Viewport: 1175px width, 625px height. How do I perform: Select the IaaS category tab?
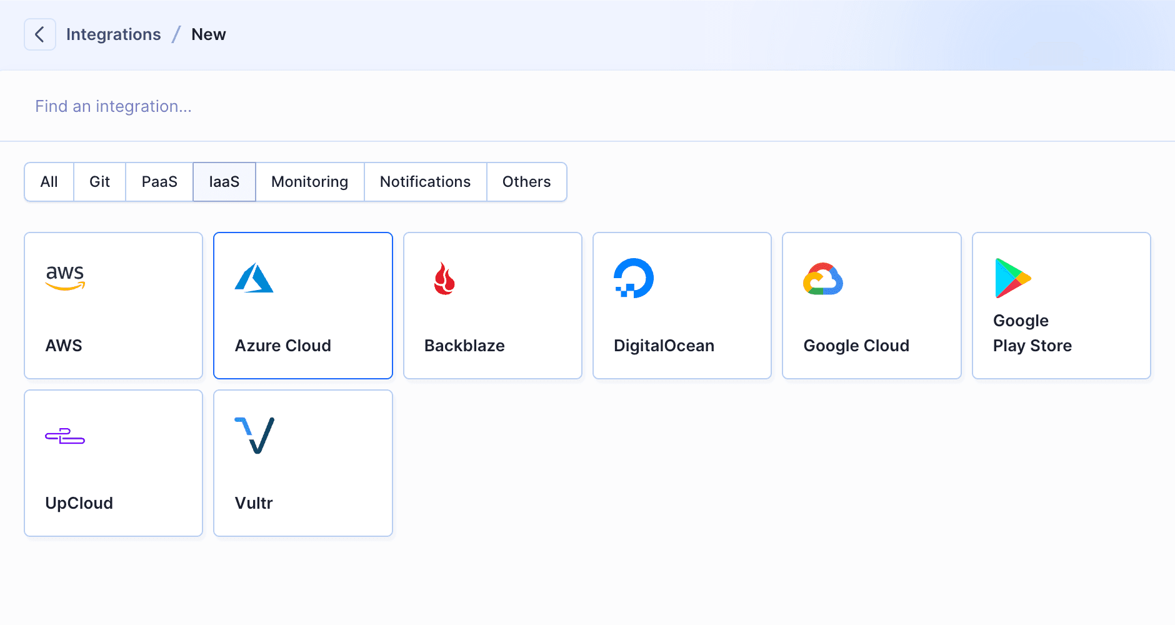coord(224,182)
